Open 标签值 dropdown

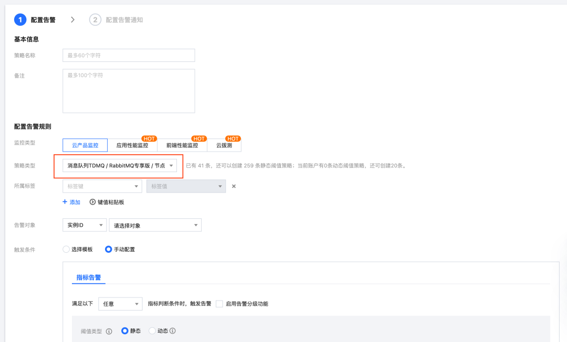click(186, 186)
